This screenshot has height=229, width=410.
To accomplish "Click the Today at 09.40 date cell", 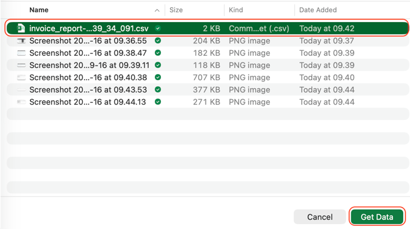I will (x=327, y=78).
